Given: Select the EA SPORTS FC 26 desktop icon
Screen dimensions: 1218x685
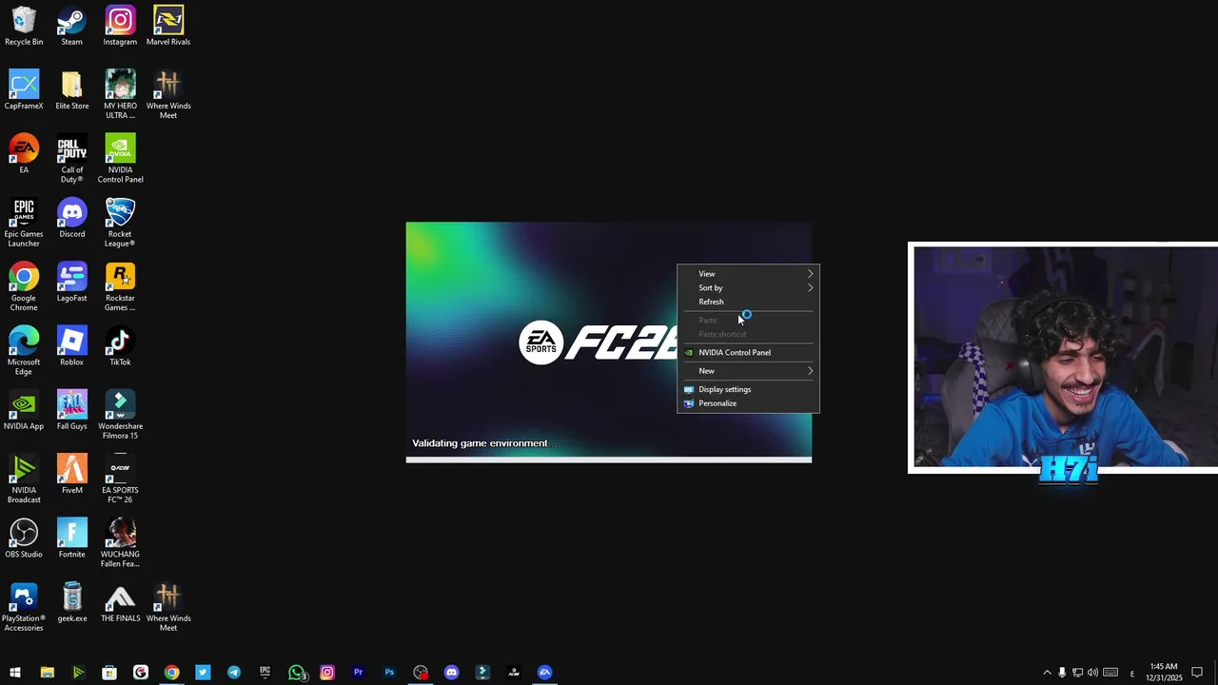Looking at the screenshot, I should 120,479.
